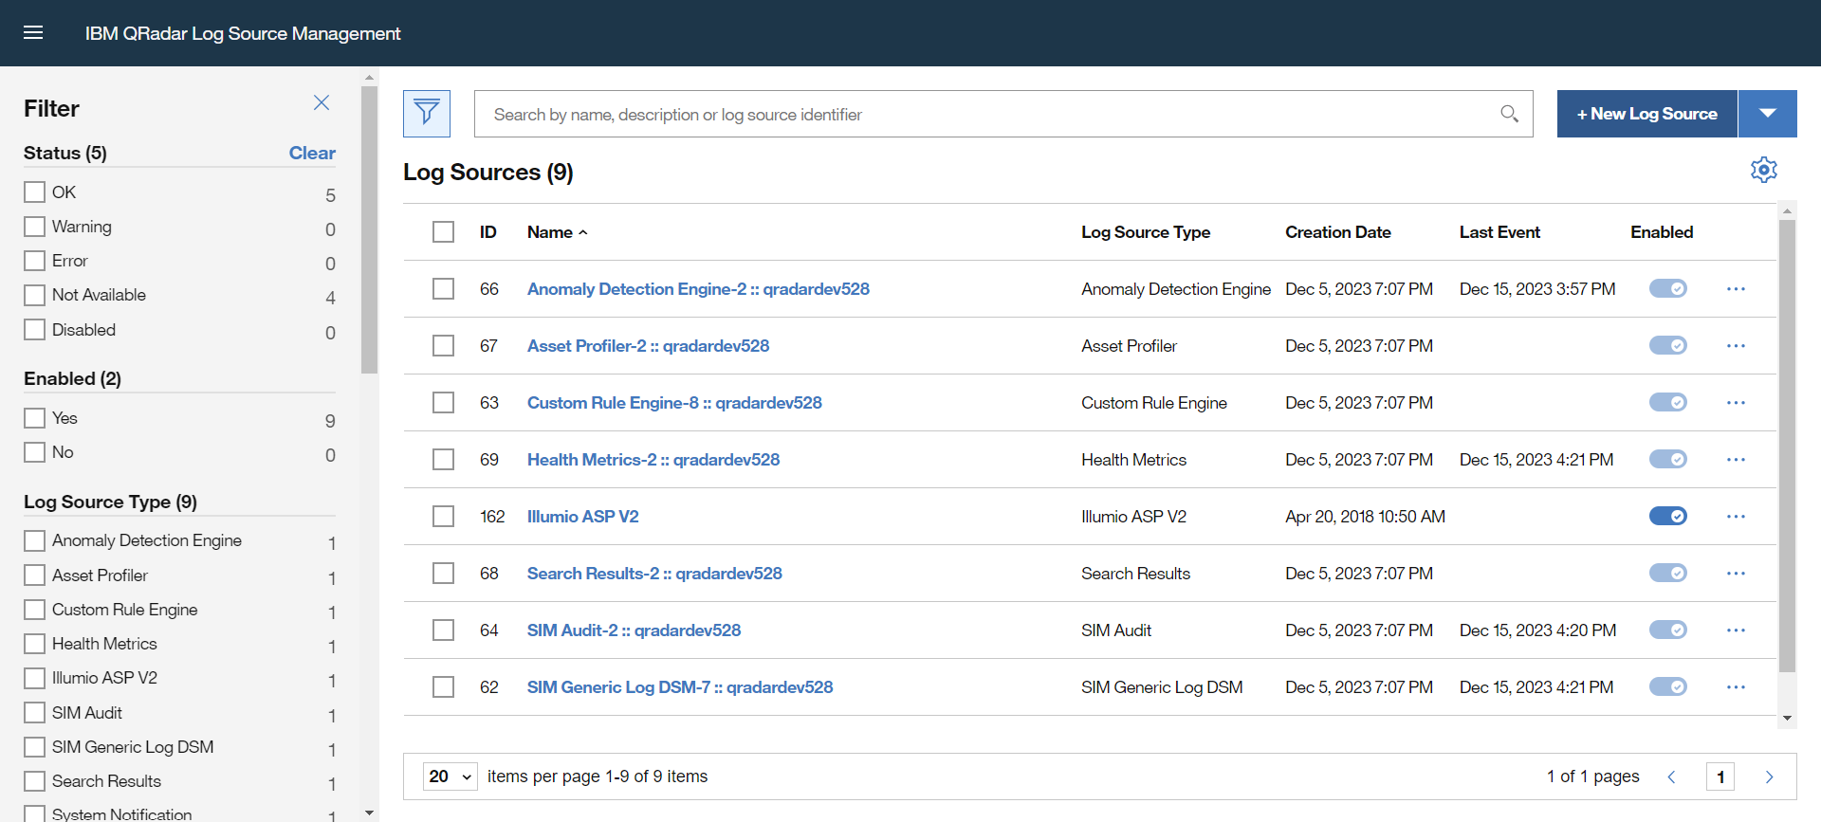This screenshot has height=822, width=1821.
Task: Check the SIM Audit type filter
Action: point(34,713)
